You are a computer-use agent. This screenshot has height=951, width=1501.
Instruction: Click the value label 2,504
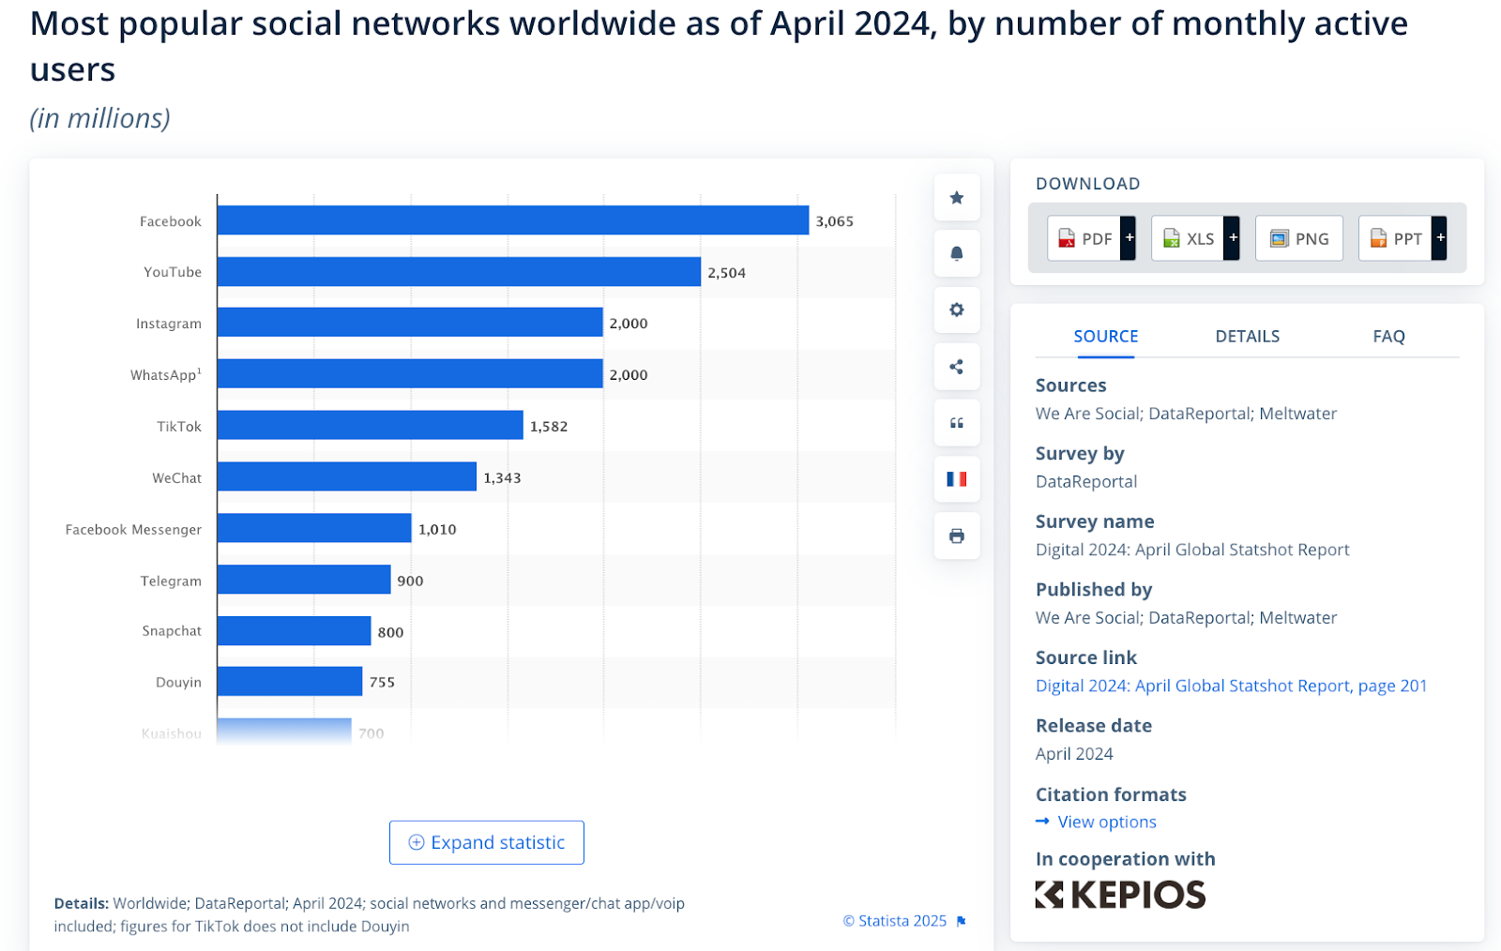click(x=726, y=273)
